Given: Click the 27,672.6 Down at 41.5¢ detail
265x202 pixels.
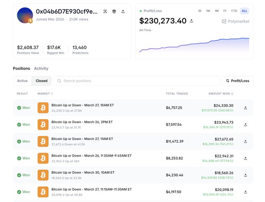Looking at the screenshot, I should click(68, 145).
